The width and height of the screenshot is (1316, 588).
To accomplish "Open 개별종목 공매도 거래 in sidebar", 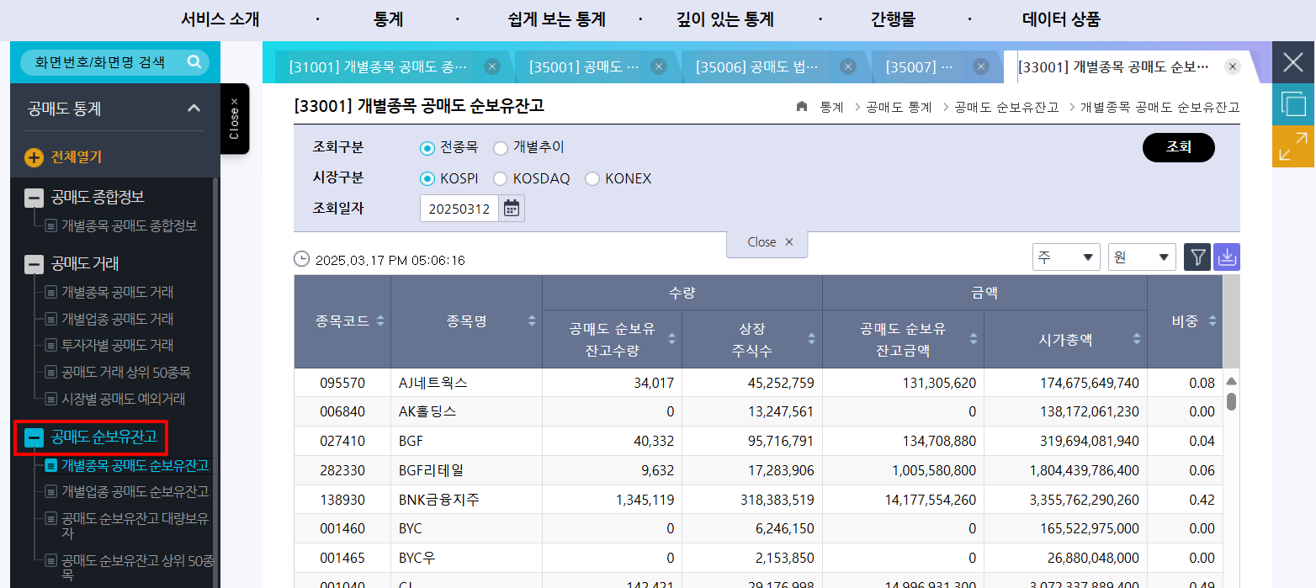I will tap(117, 293).
